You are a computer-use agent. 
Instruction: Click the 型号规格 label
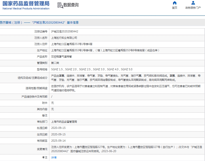click(42, 69)
